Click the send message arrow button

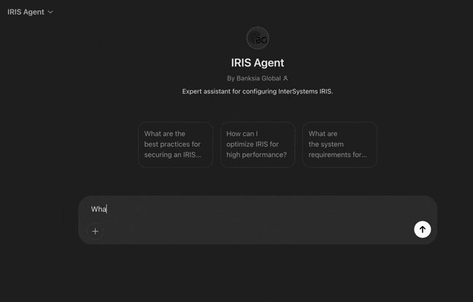422,229
